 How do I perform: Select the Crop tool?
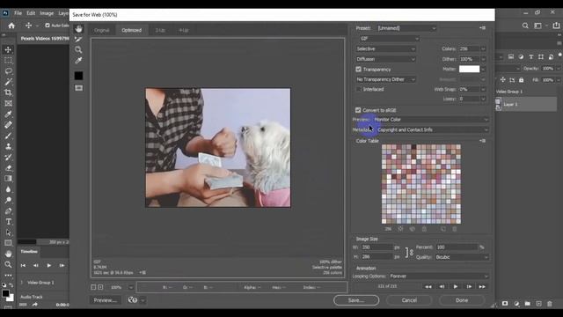(x=8, y=92)
